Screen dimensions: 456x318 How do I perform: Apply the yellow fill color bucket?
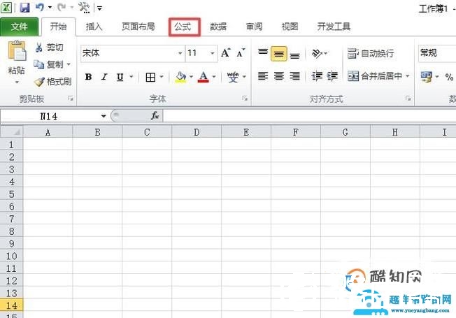click(x=181, y=78)
